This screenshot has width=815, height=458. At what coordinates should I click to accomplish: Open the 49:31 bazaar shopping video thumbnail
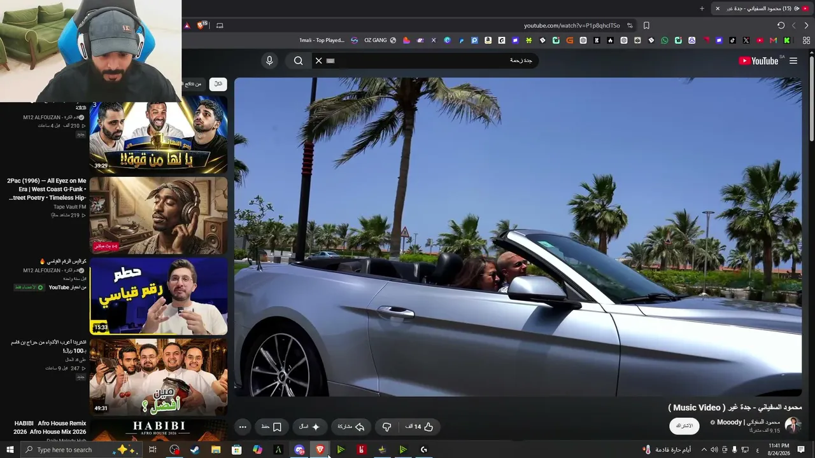(x=159, y=377)
